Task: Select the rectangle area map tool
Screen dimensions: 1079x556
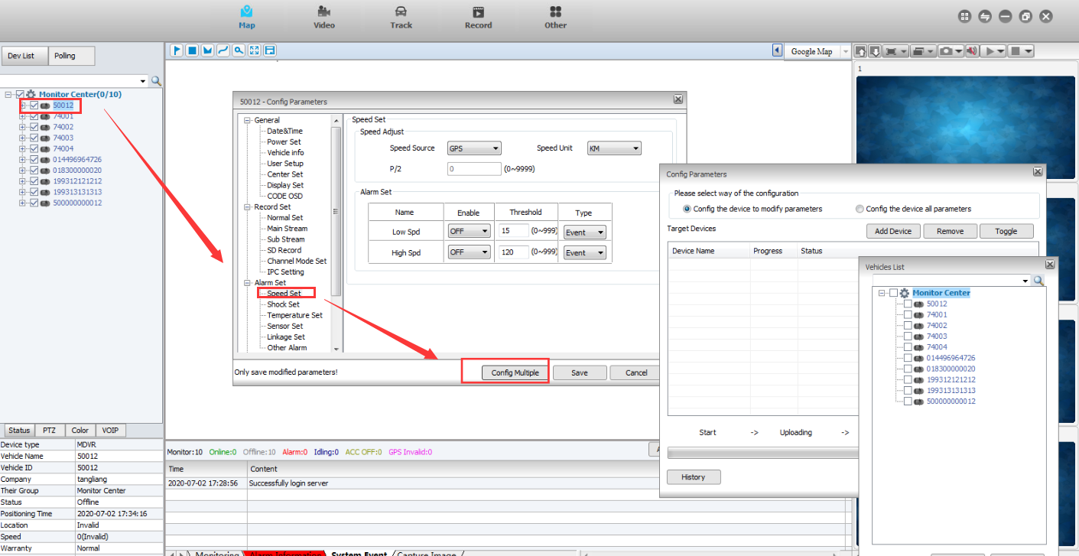Action: pyautogui.click(x=192, y=50)
